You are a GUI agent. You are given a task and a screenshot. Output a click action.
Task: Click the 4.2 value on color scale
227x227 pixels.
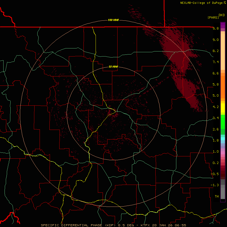(x=216, y=107)
